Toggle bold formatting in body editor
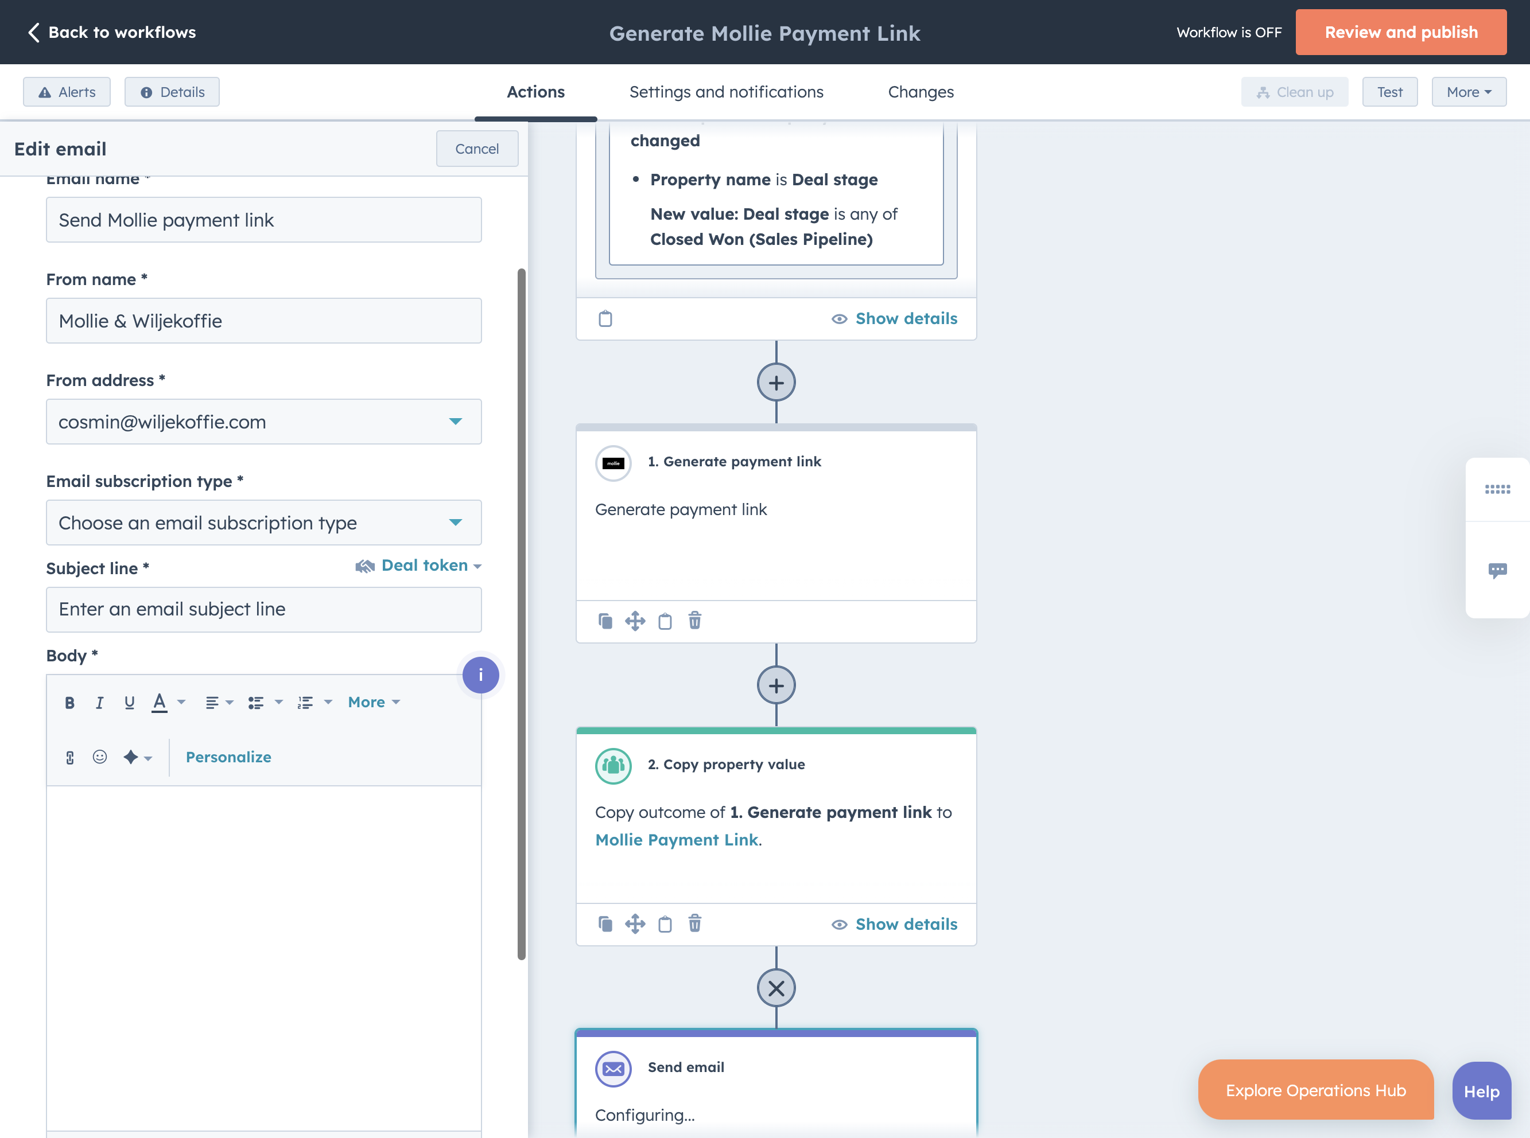 (x=69, y=703)
